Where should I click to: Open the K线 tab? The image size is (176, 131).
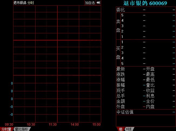[x=129, y=129]
